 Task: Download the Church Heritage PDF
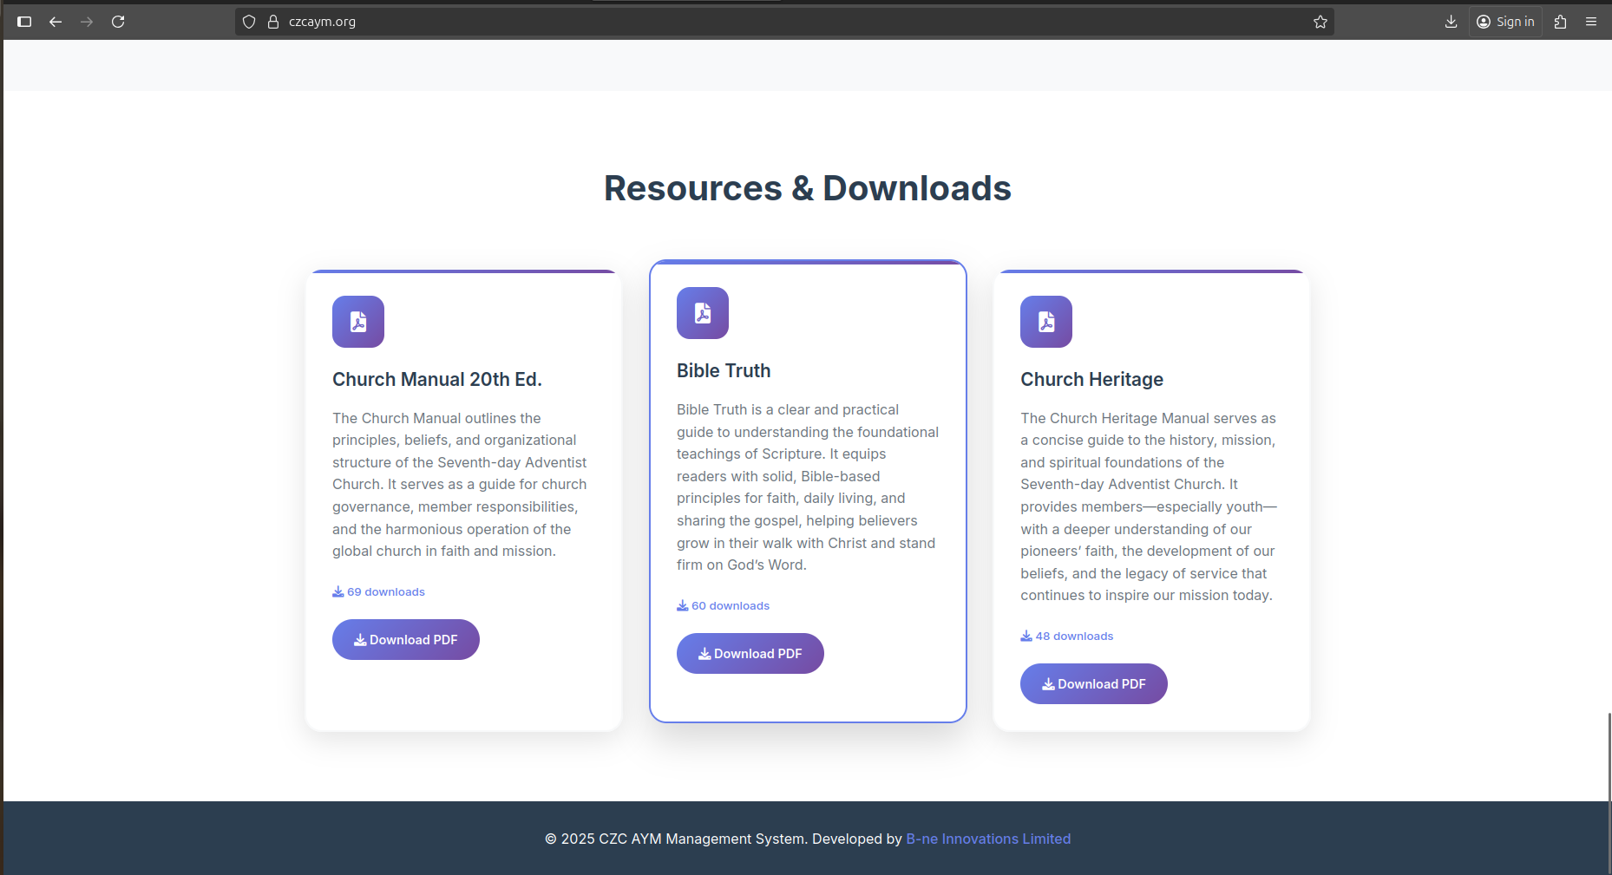click(1094, 684)
